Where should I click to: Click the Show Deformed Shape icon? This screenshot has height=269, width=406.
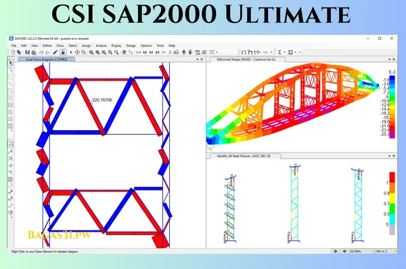click(x=250, y=52)
